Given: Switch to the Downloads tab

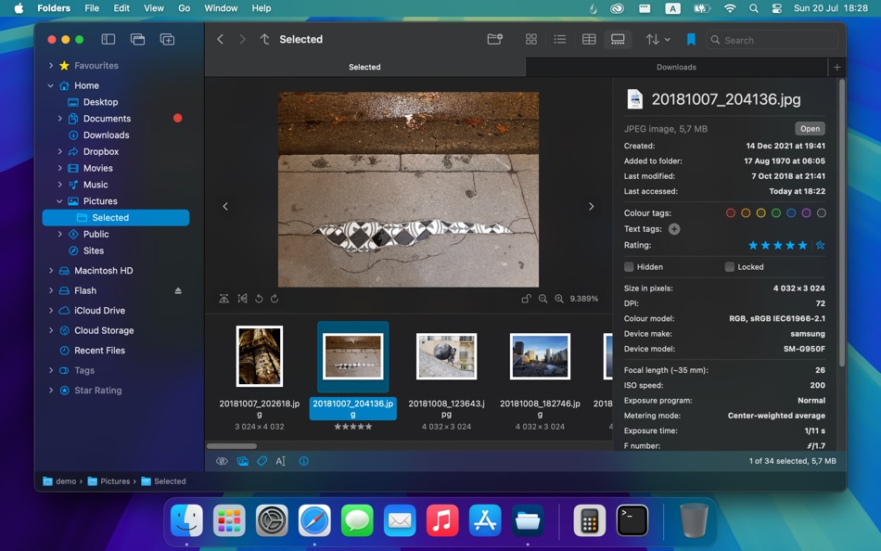Looking at the screenshot, I should pos(676,67).
